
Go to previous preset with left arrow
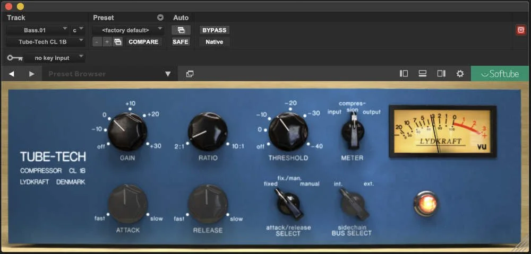coord(12,74)
